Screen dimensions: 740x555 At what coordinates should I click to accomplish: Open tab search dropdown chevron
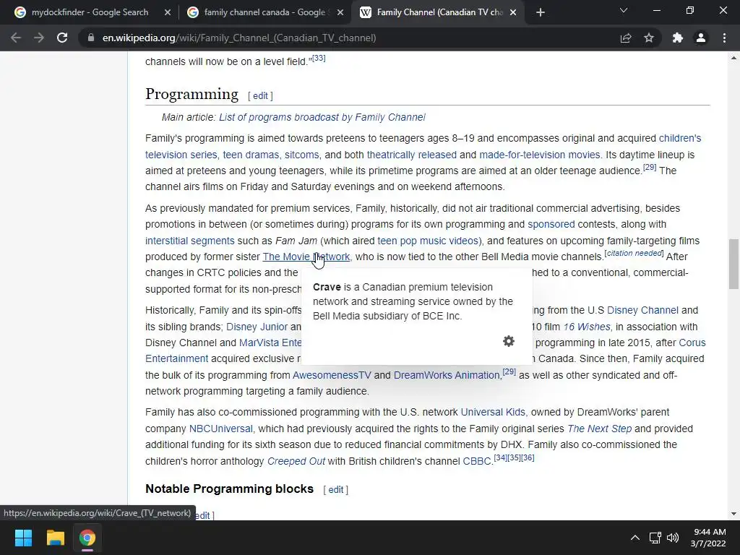(624, 10)
